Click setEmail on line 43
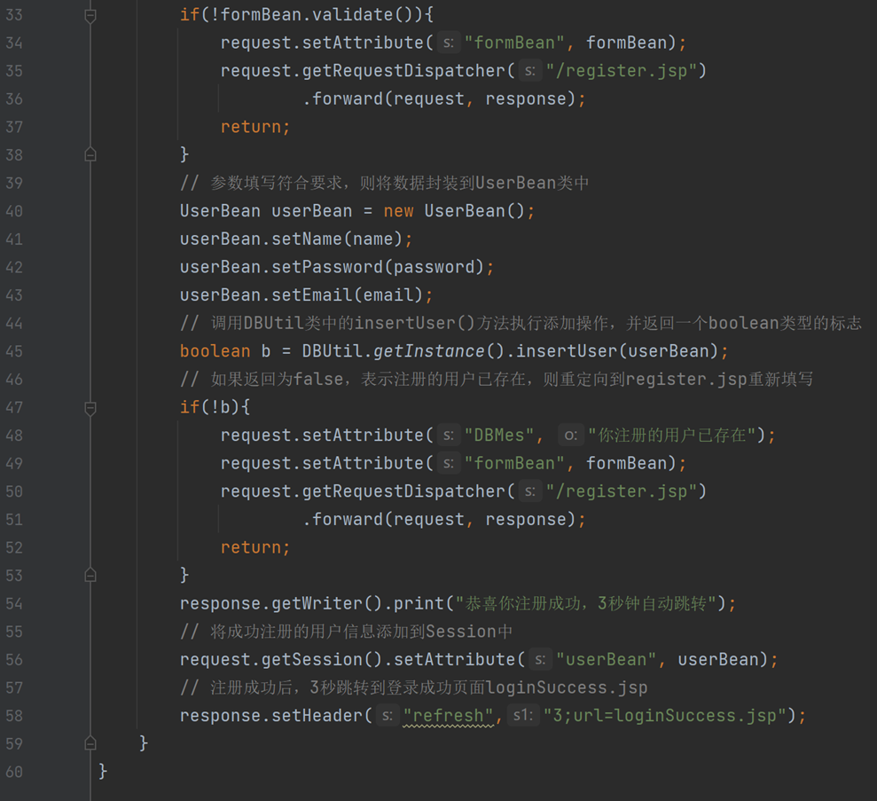 311,295
